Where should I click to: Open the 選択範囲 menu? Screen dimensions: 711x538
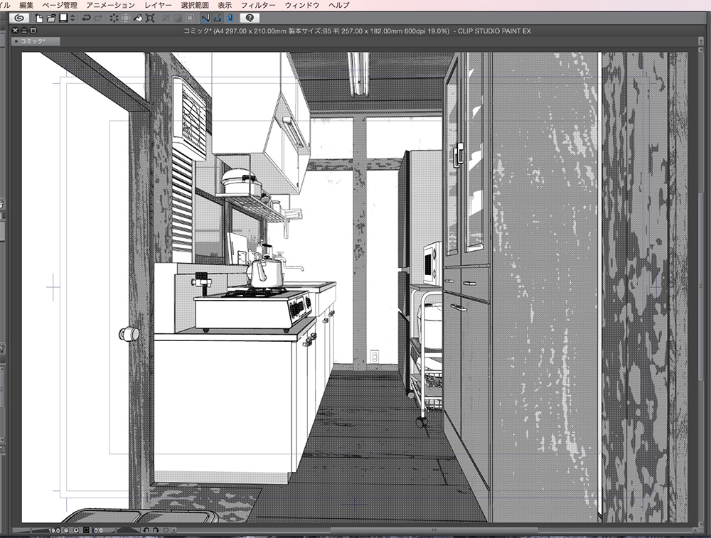pyautogui.click(x=195, y=5)
